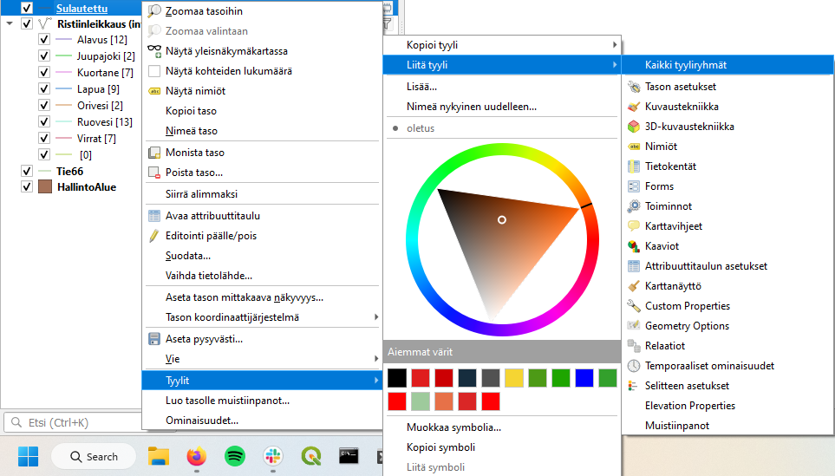This screenshot has height=476, width=835.
Task: Click Muokkaa symbolia... entry
Action: coord(453,427)
